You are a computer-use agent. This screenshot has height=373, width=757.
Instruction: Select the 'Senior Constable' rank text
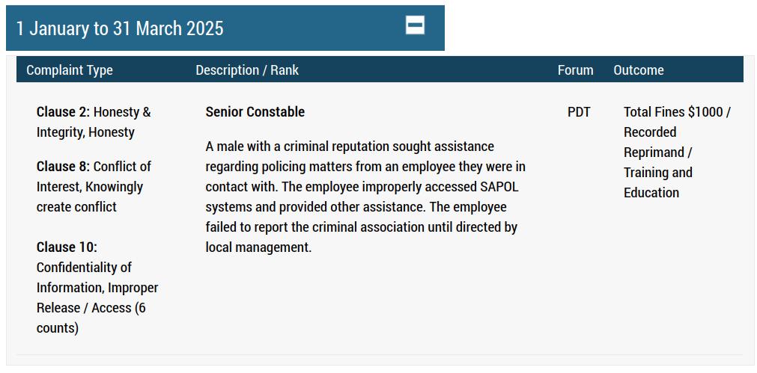pyautogui.click(x=255, y=112)
